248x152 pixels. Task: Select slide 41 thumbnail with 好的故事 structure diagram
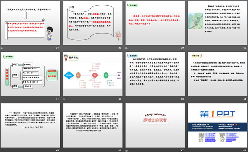(30, 74)
